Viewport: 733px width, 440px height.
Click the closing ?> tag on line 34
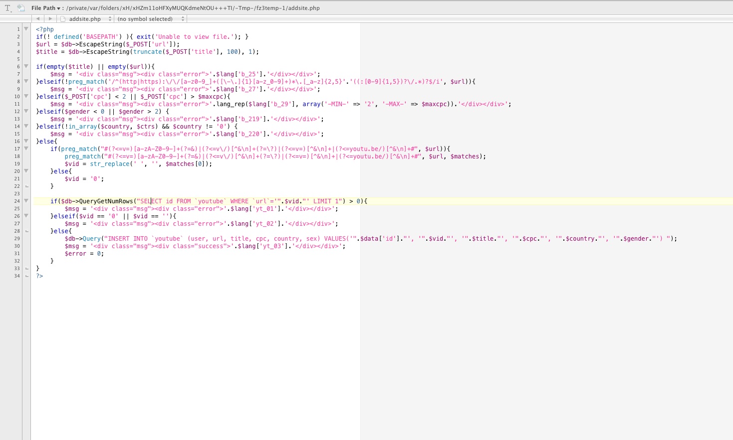tap(39, 276)
